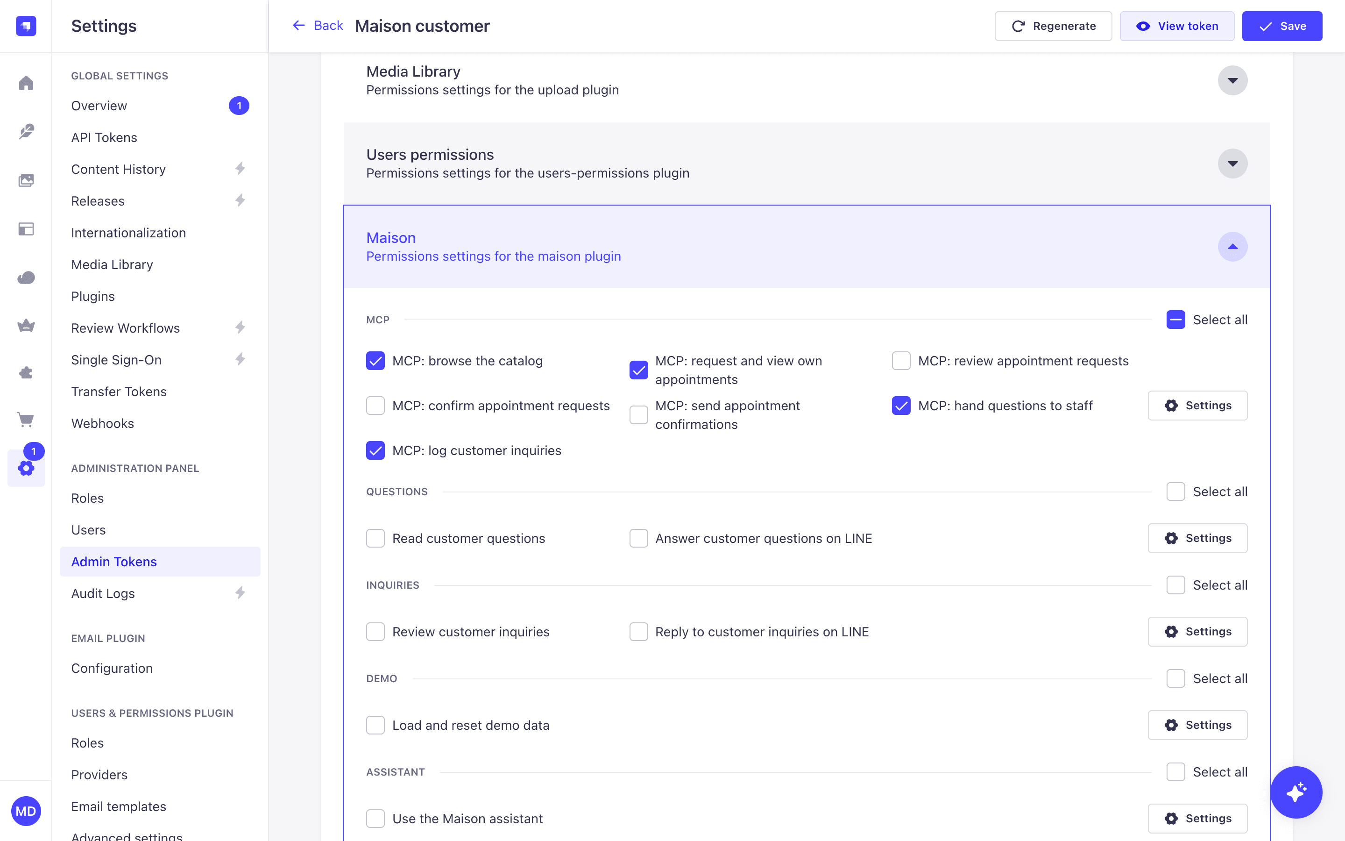
Task: Open the Home icon in the left rail
Action: click(26, 83)
